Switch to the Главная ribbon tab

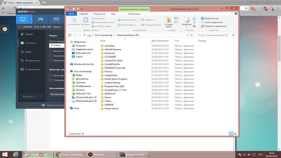[x=84, y=14]
